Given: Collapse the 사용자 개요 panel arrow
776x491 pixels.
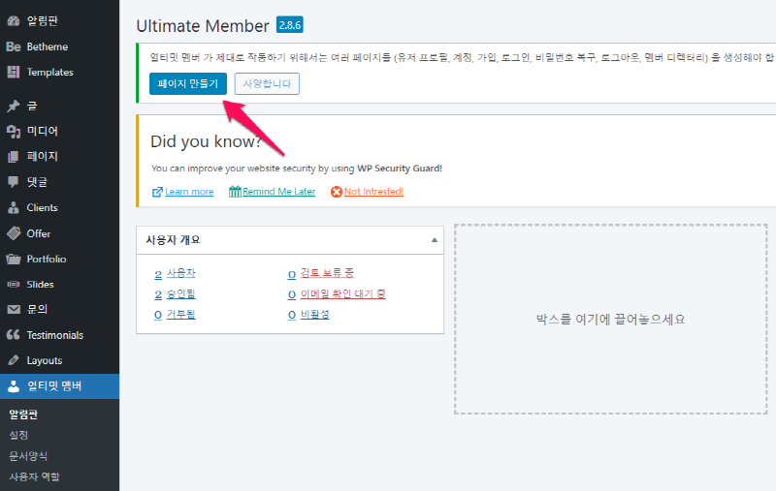Looking at the screenshot, I should pyautogui.click(x=434, y=240).
